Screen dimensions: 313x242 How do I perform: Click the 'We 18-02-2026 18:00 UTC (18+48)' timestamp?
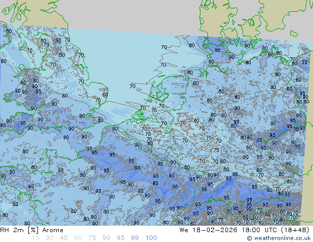244,230
